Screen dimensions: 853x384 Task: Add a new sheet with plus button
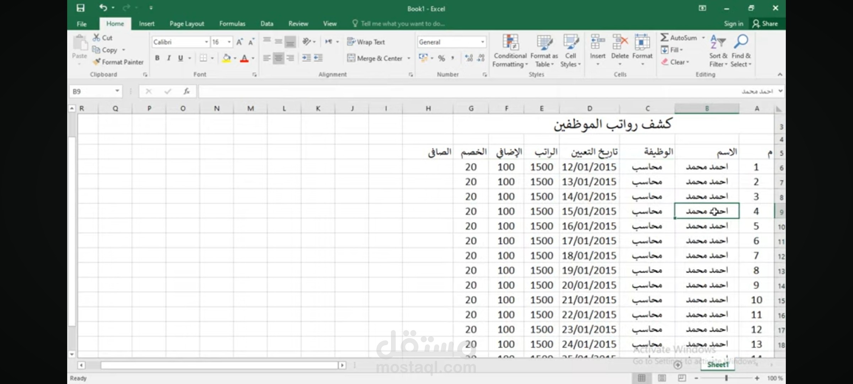pyautogui.click(x=678, y=365)
